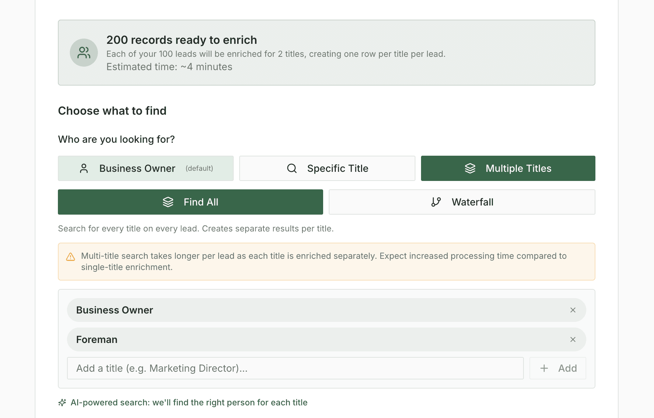
Task: Click the magnifying glass in Specific Title
Action: [x=292, y=168]
